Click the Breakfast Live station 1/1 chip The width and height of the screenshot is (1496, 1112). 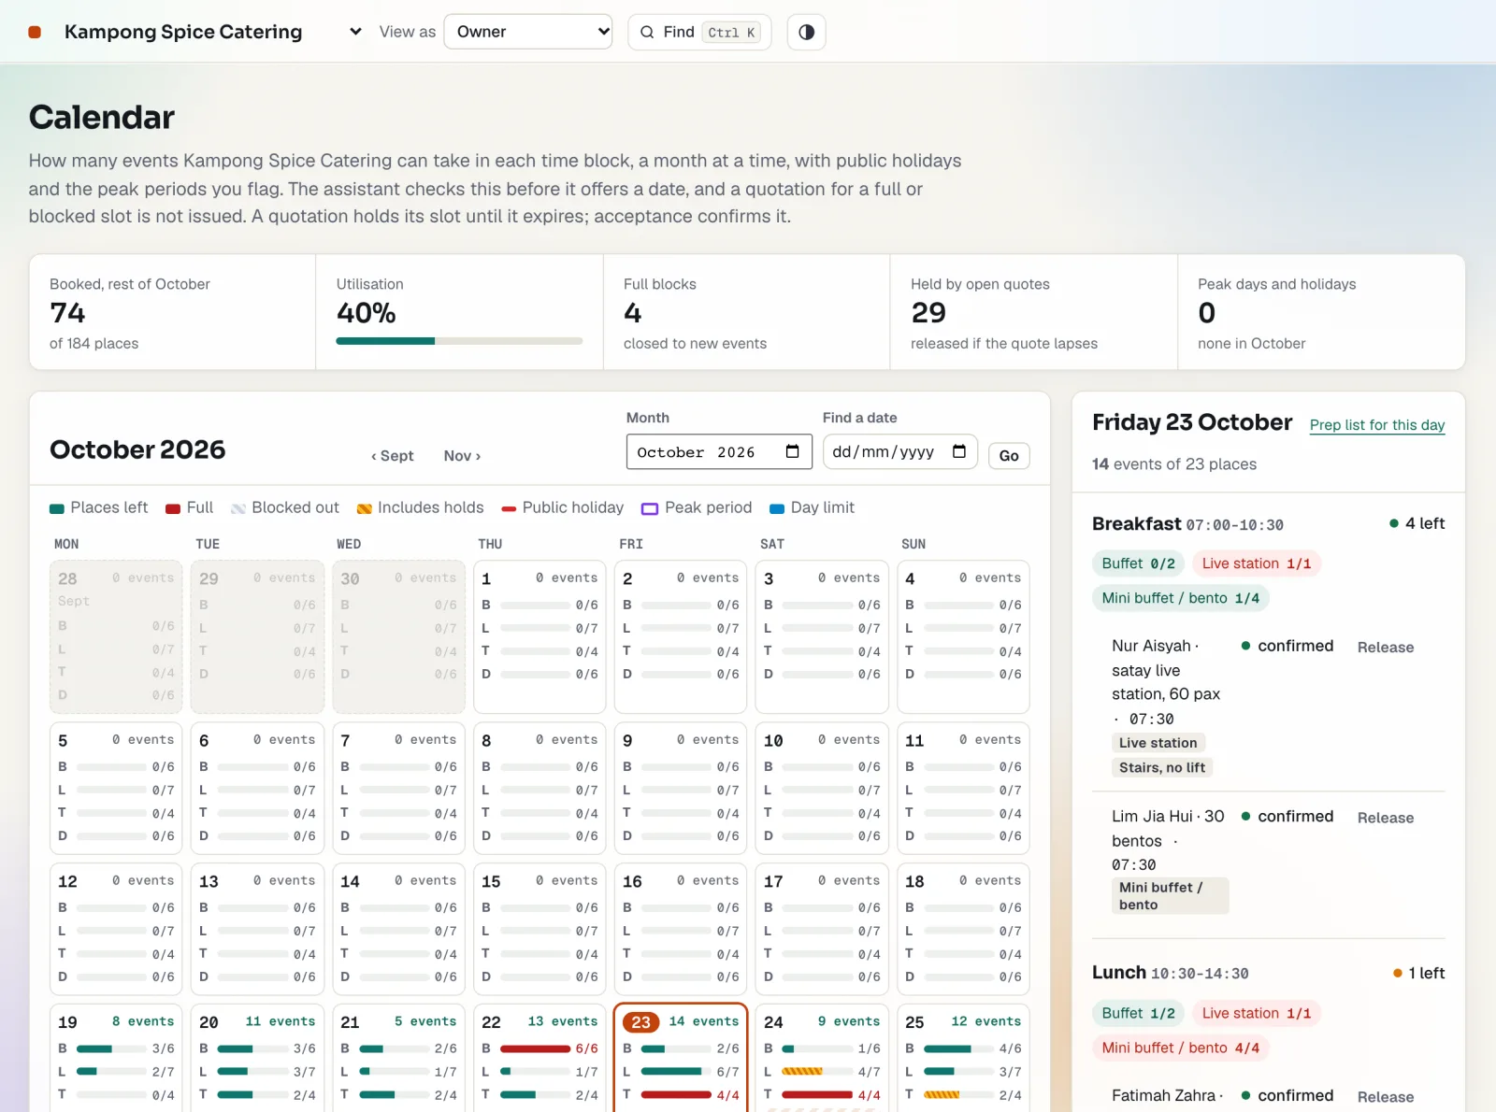tap(1257, 563)
